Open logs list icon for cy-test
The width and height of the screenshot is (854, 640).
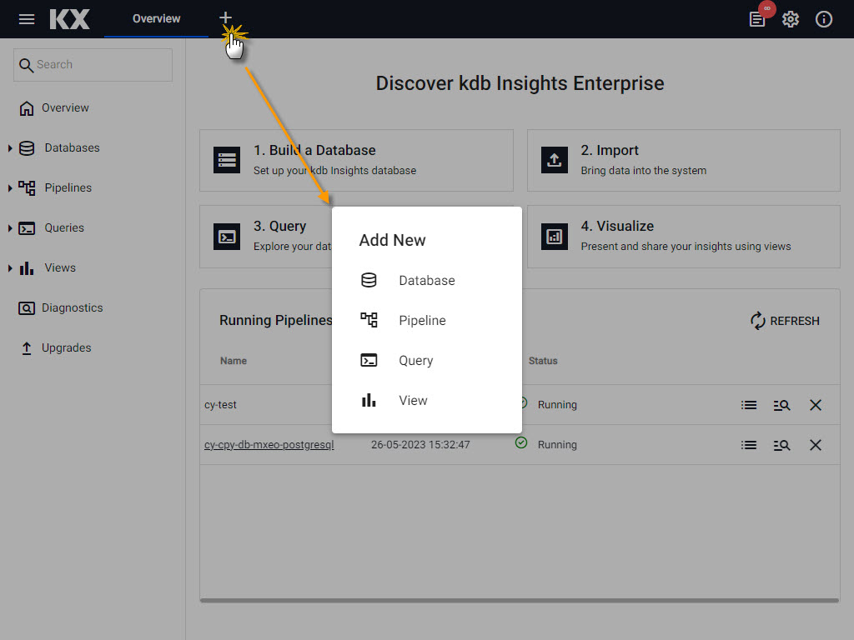[x=749, y=405]
